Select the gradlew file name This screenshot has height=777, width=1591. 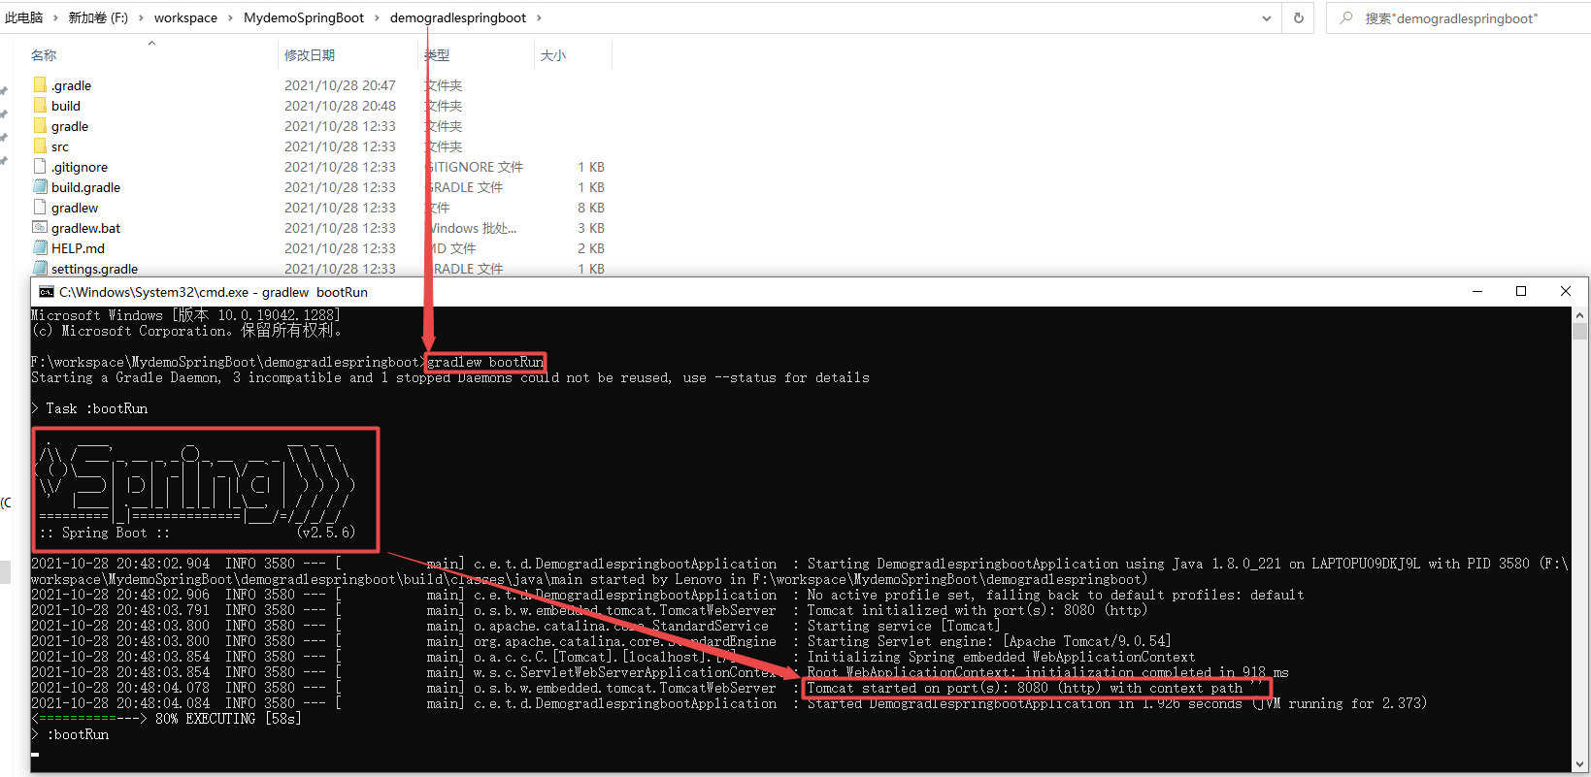(x=75, y=208)
